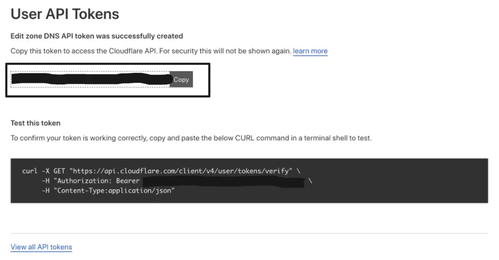Follow the View all API tokens link
The image size is (499, 260).
tap(41, 247)
